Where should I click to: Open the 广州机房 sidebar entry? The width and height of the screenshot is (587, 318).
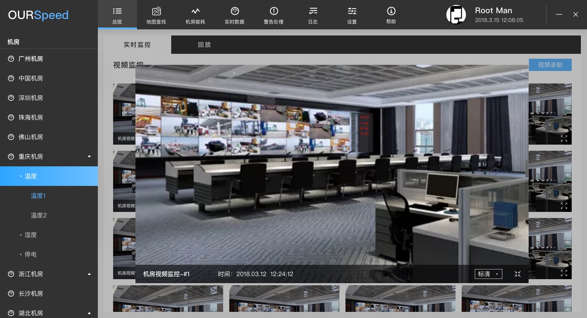pyautogui.click(x=31, y=59)
